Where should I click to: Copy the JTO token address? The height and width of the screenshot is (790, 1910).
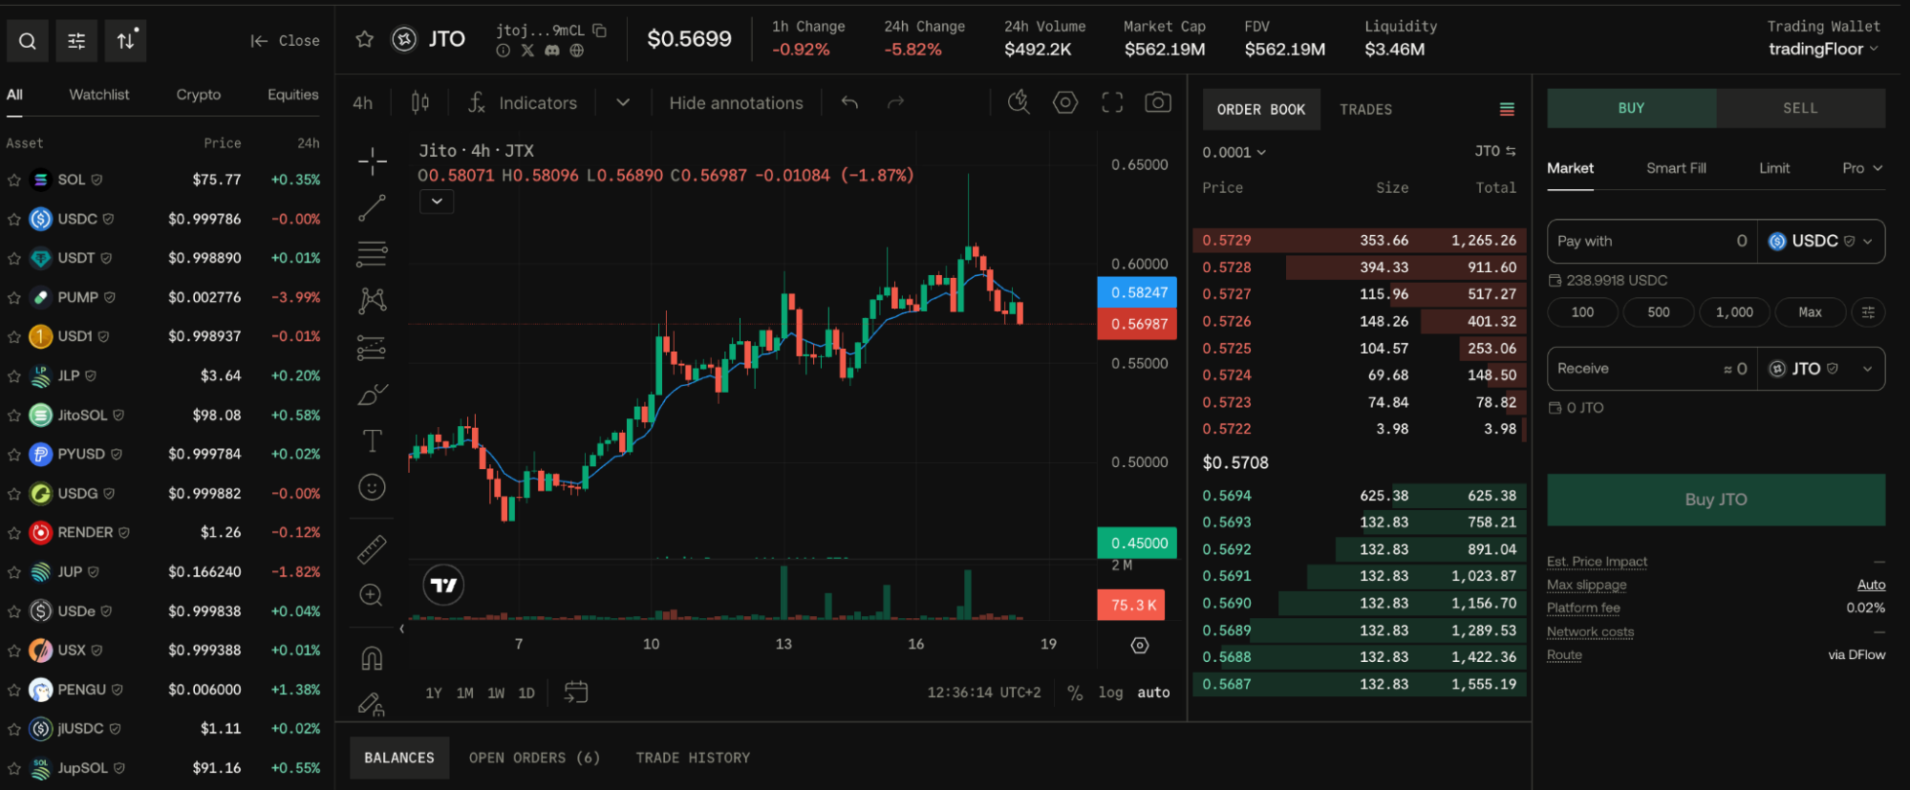[x=600, y=31]
